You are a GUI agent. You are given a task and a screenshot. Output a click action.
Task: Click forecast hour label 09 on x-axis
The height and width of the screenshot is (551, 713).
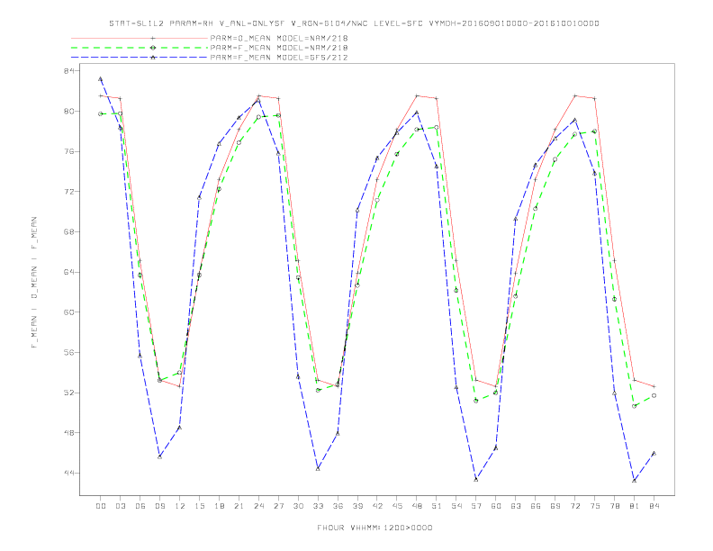coord(159,506)
